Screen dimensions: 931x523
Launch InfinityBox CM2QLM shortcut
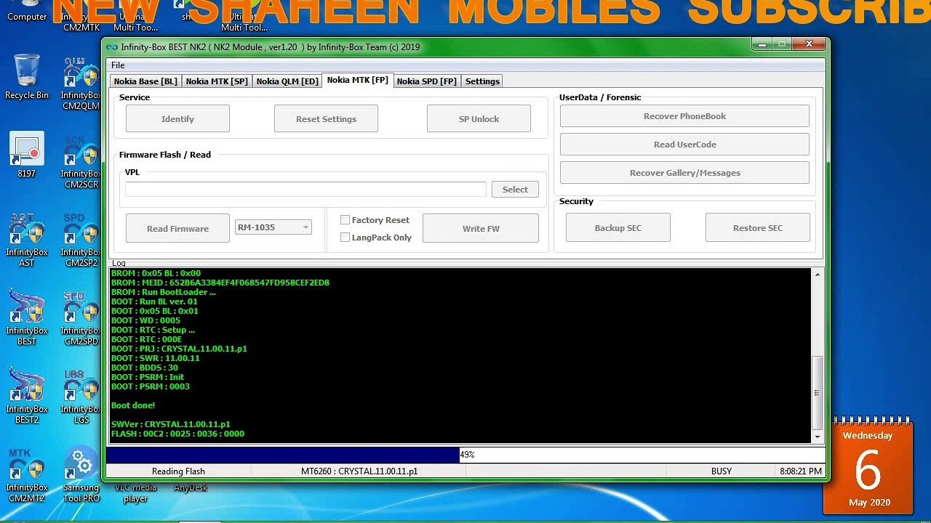(81, 84)
